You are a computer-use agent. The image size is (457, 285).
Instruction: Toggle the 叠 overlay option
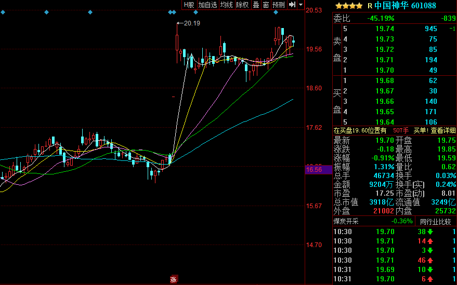[255, 5]
